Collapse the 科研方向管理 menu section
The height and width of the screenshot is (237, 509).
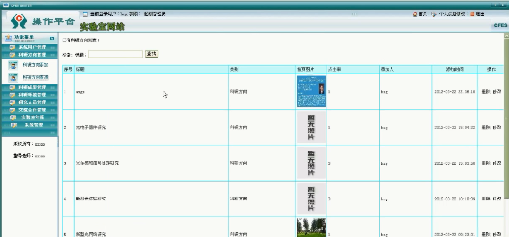coord(29,55)
